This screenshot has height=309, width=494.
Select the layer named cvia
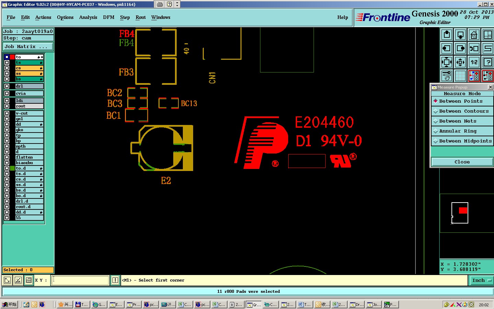(x=30, y=93)
